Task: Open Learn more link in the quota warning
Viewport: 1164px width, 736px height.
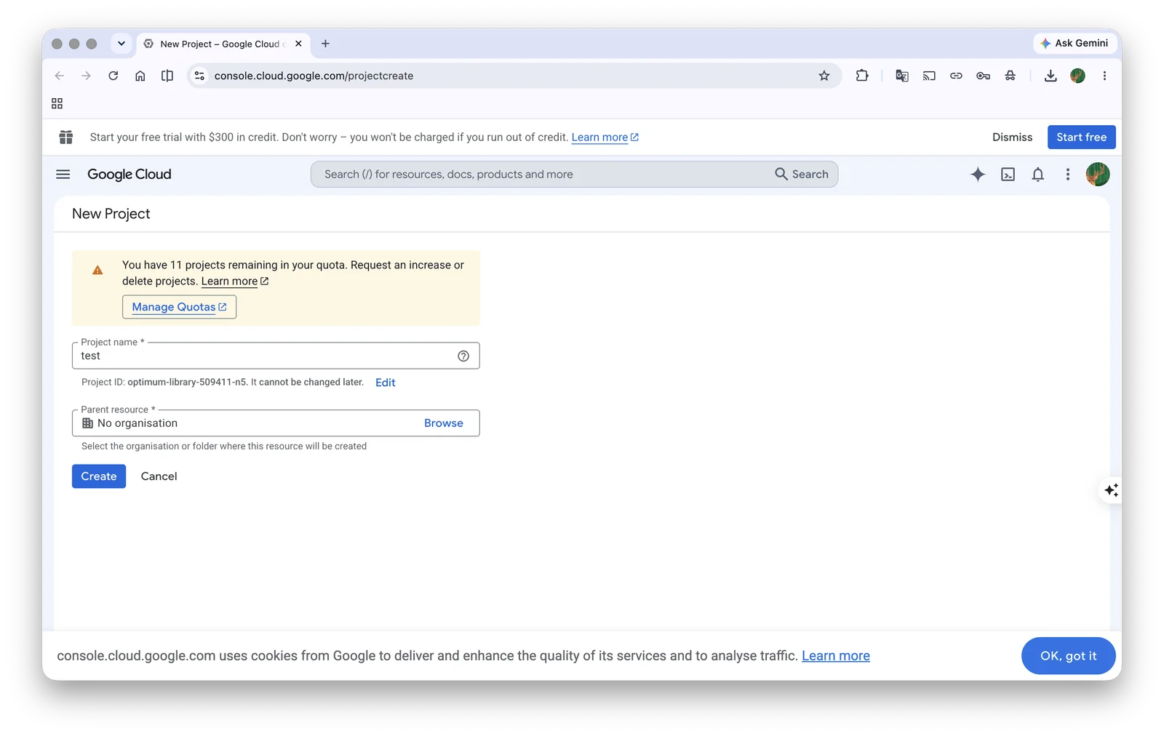Action: 234,281
